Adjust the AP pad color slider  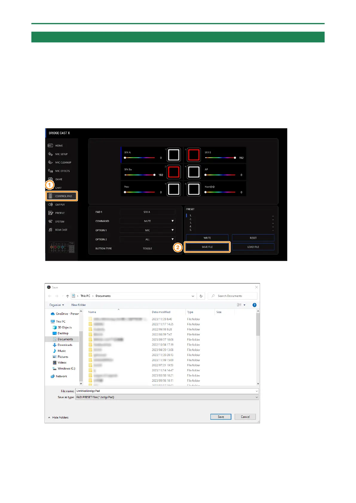pyautogui.click(x=220, y=175)
